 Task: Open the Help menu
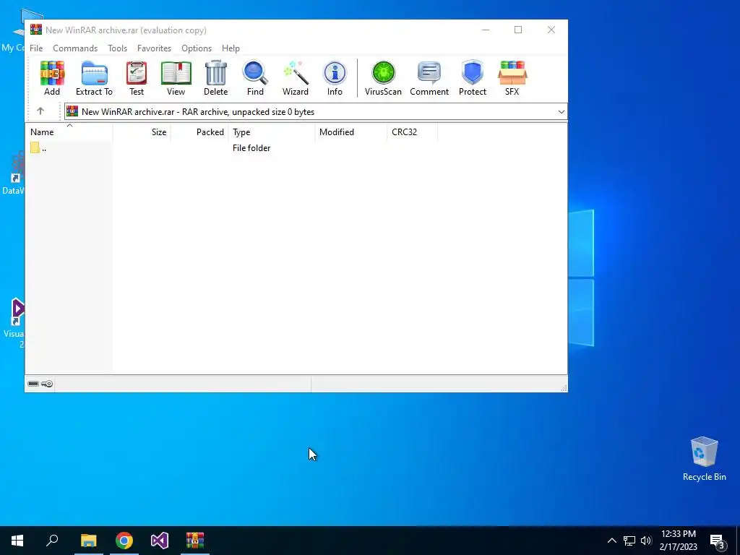pyautogui.click(x=231, y=48)
